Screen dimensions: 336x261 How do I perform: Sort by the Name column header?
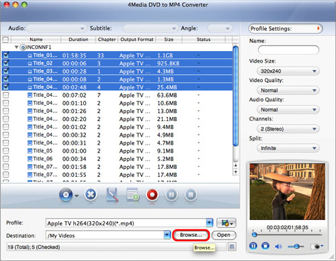(36, 40)
